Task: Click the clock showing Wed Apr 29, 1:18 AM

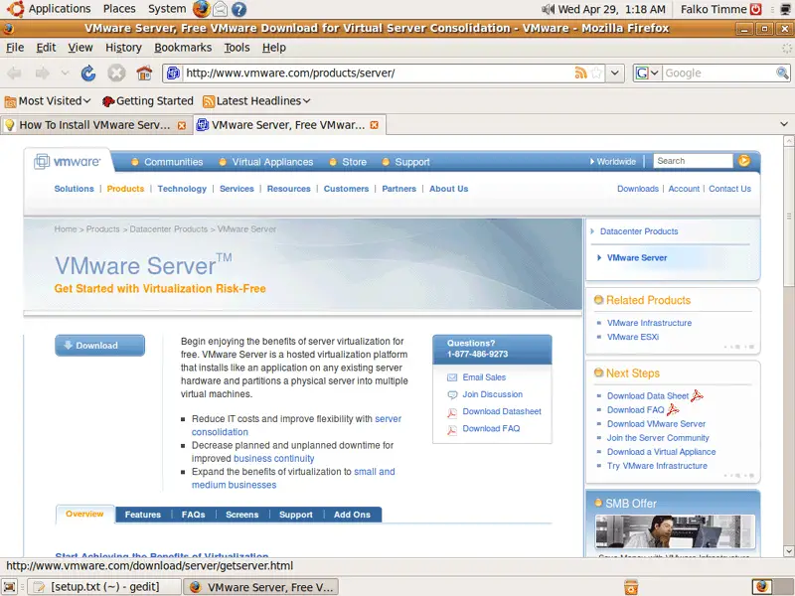Action: pyautogui.click(x=611, y=9)
